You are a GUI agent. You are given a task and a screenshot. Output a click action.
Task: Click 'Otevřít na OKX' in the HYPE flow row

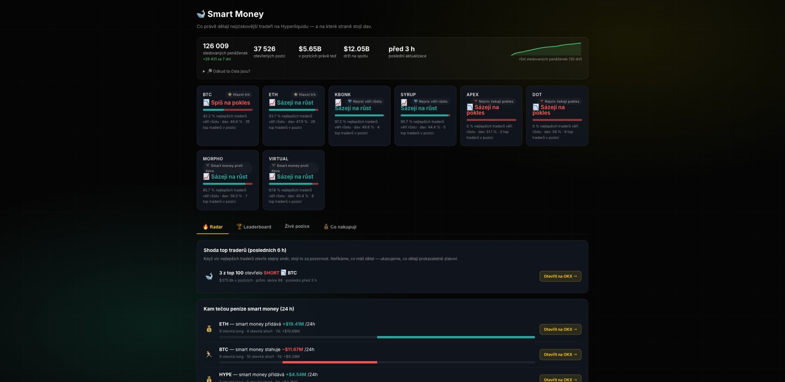click(x=560, y=379)
